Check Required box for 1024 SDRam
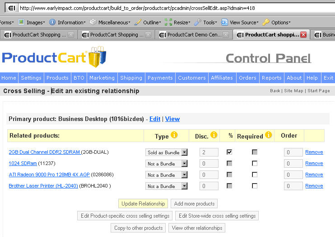This screenshot has height=237, width=335. [x=255, y=164]
